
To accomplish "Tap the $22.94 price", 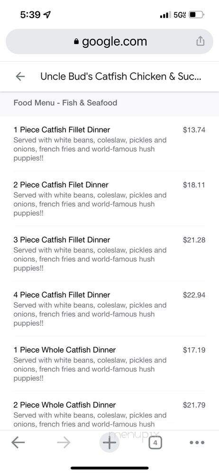I will pos(194,295).
